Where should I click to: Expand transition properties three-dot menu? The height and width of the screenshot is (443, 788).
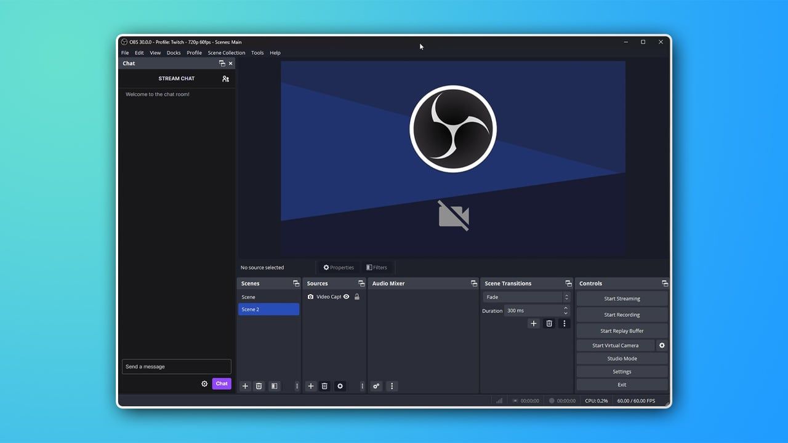[564, 323]
